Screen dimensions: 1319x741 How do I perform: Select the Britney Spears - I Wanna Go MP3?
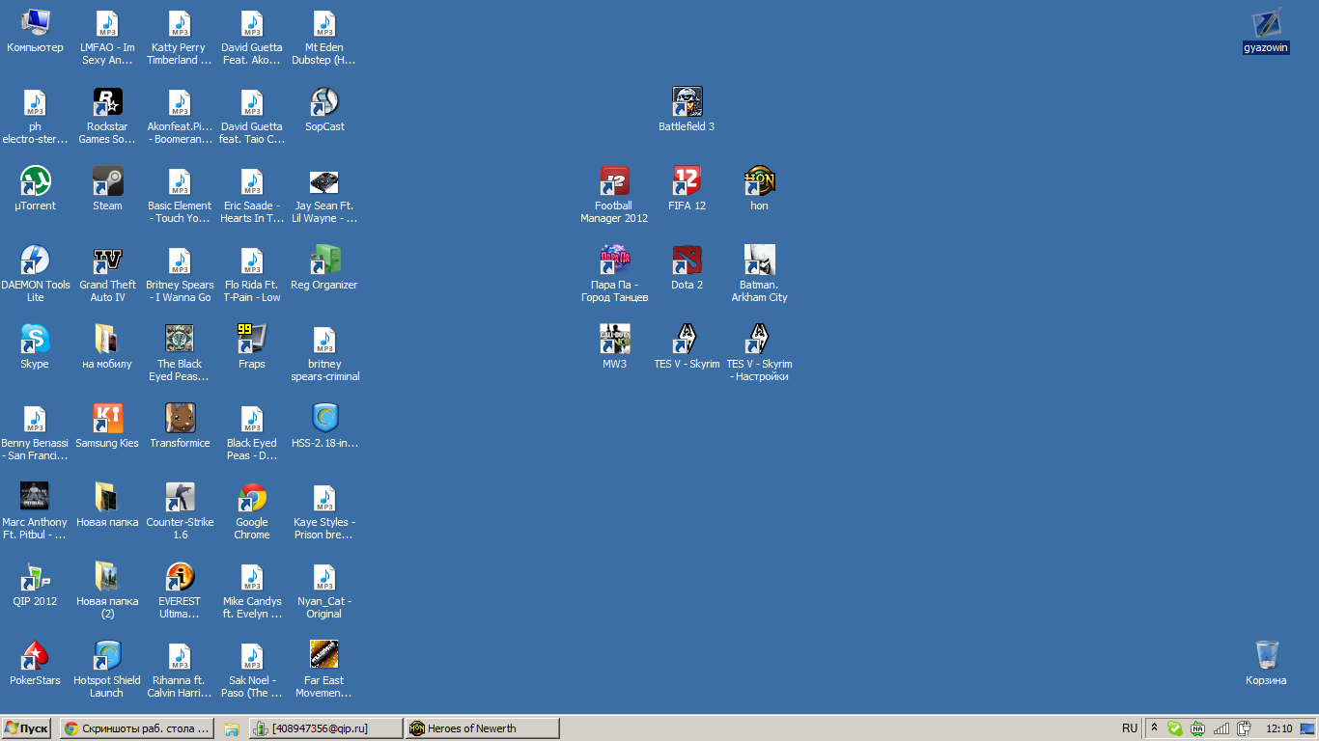pos(180,274)
